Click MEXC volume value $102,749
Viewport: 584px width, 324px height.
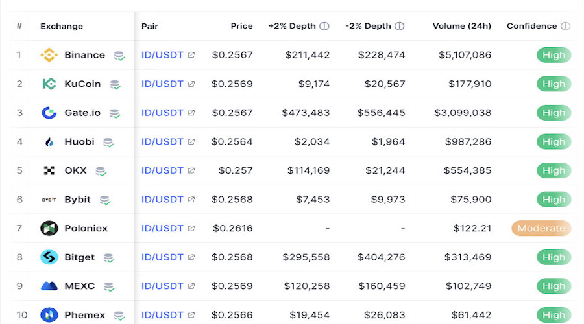tap(468, 286)
